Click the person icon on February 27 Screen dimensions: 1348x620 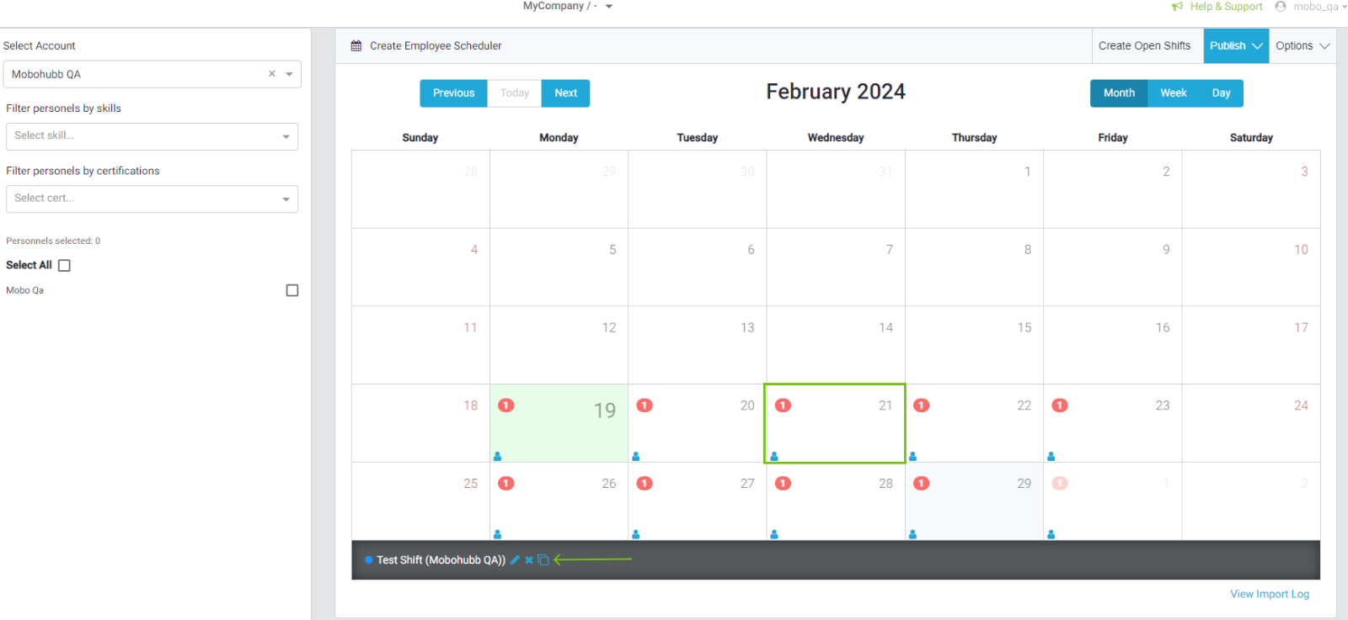tap(636, 534)
